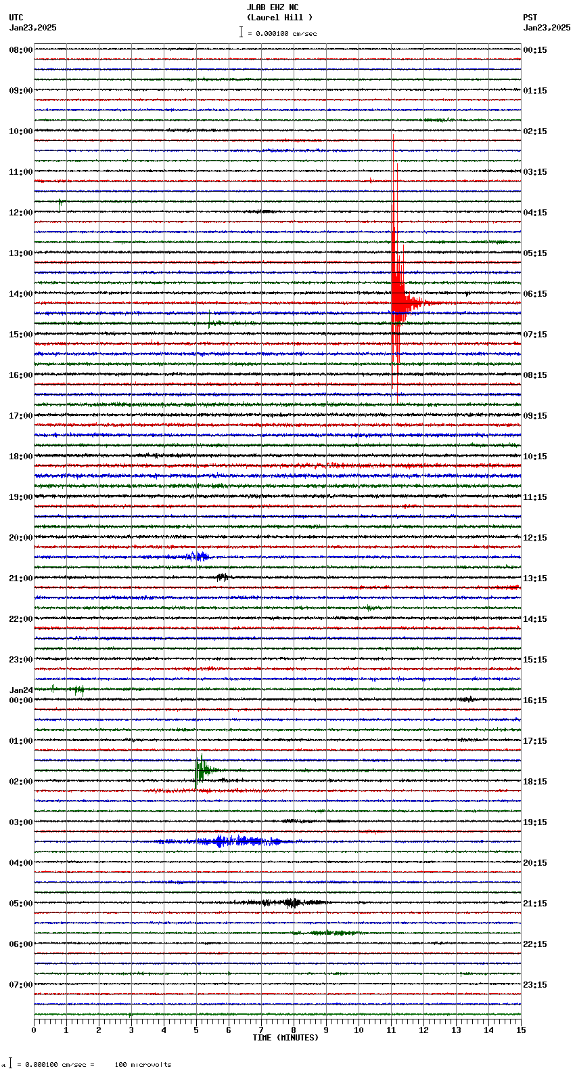
Task: Click the 15:15 PST time label
Action: pos(535,660)
